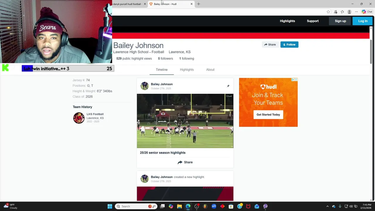Switch to danyk purcell hudl football tab
Screen dimensions: 375x211
pyautogui.click(x=127, y=4)
